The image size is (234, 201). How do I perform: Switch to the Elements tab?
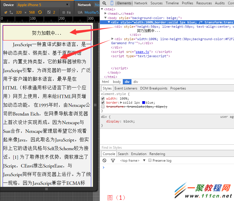pos(124,3)
